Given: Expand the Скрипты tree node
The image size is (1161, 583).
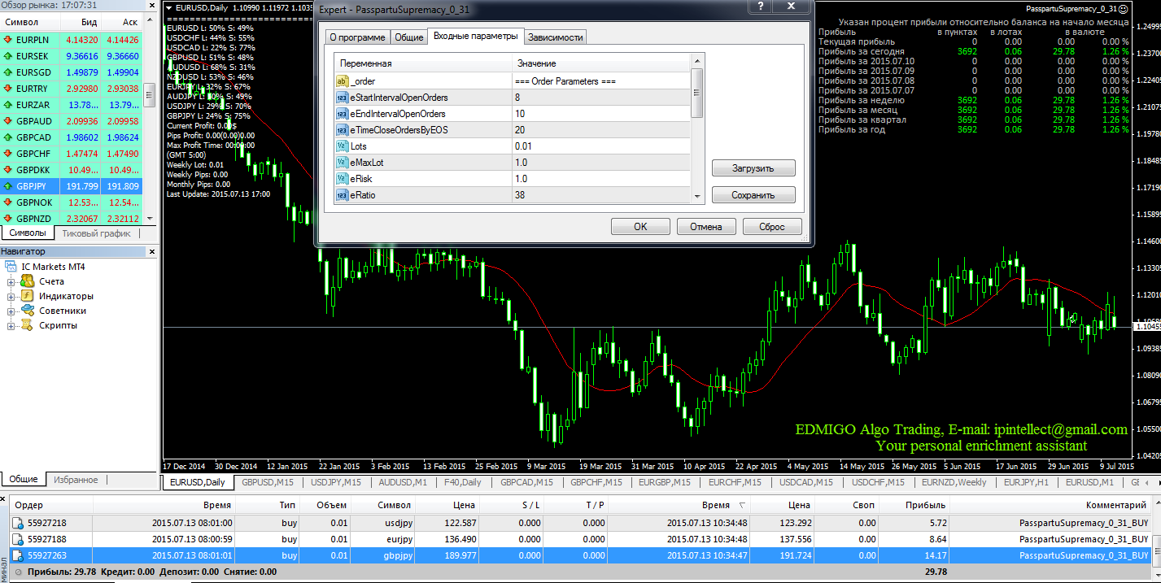Looking at the screenshot, I should 11,326.
